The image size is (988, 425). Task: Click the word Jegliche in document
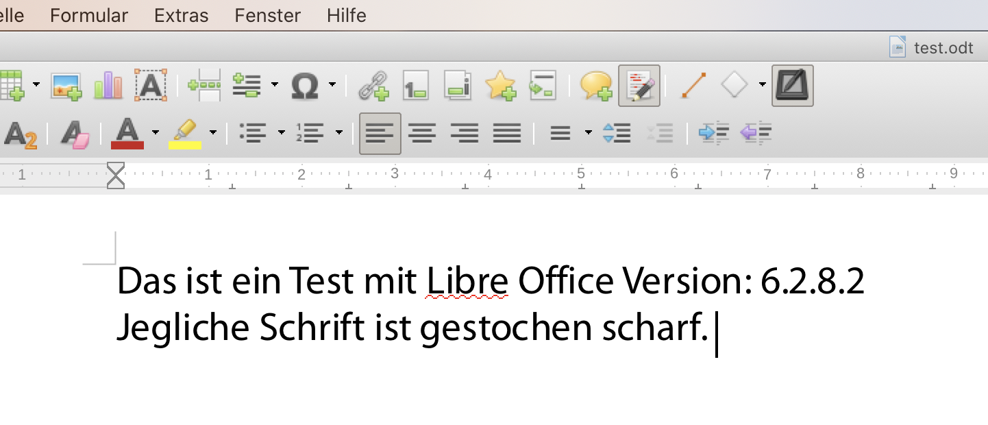[x=183, y=329]
